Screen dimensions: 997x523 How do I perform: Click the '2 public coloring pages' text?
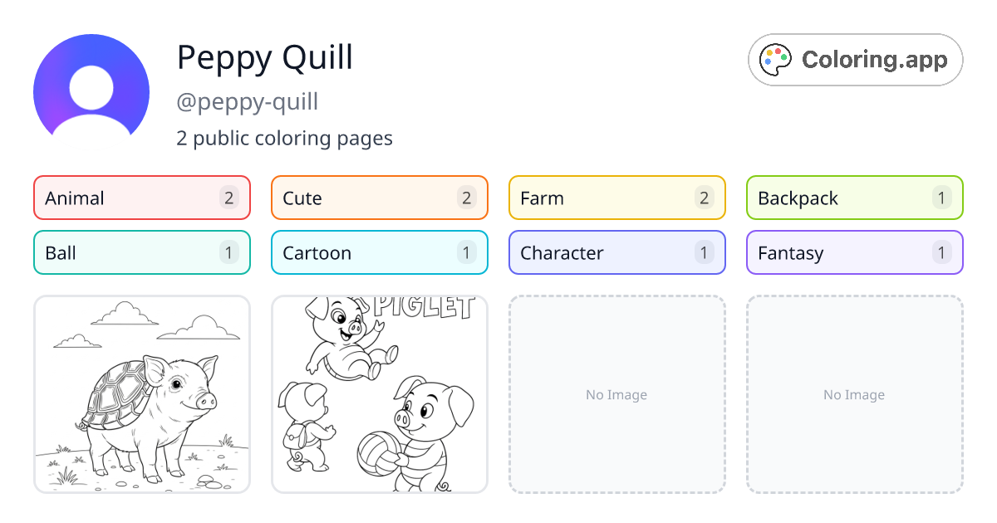pyautogui.click(x=285, y=138)
